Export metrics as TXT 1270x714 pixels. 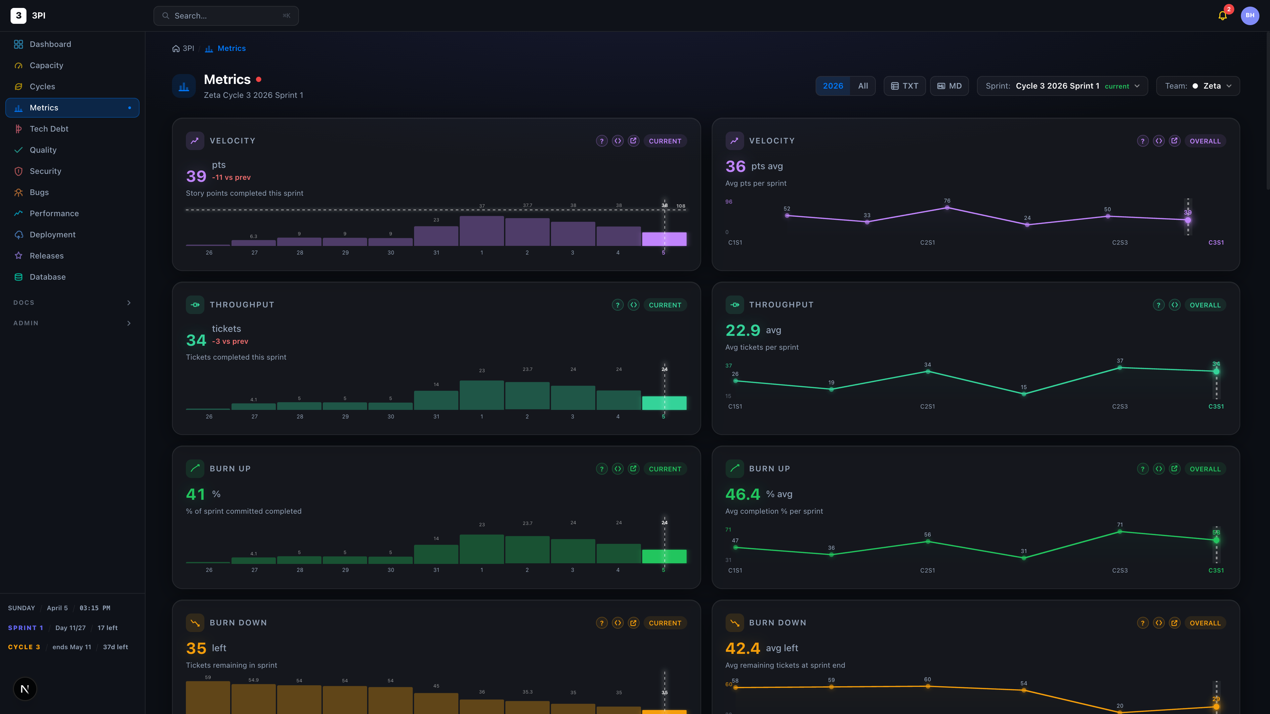point(904,86)
